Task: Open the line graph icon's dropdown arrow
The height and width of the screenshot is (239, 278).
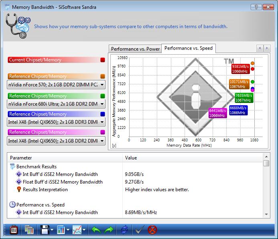Action: 84,230
